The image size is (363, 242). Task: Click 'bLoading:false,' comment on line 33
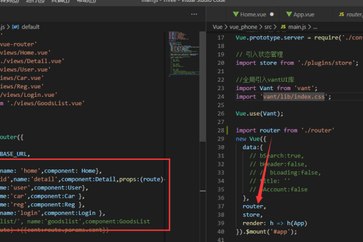[x=295, y=173]
